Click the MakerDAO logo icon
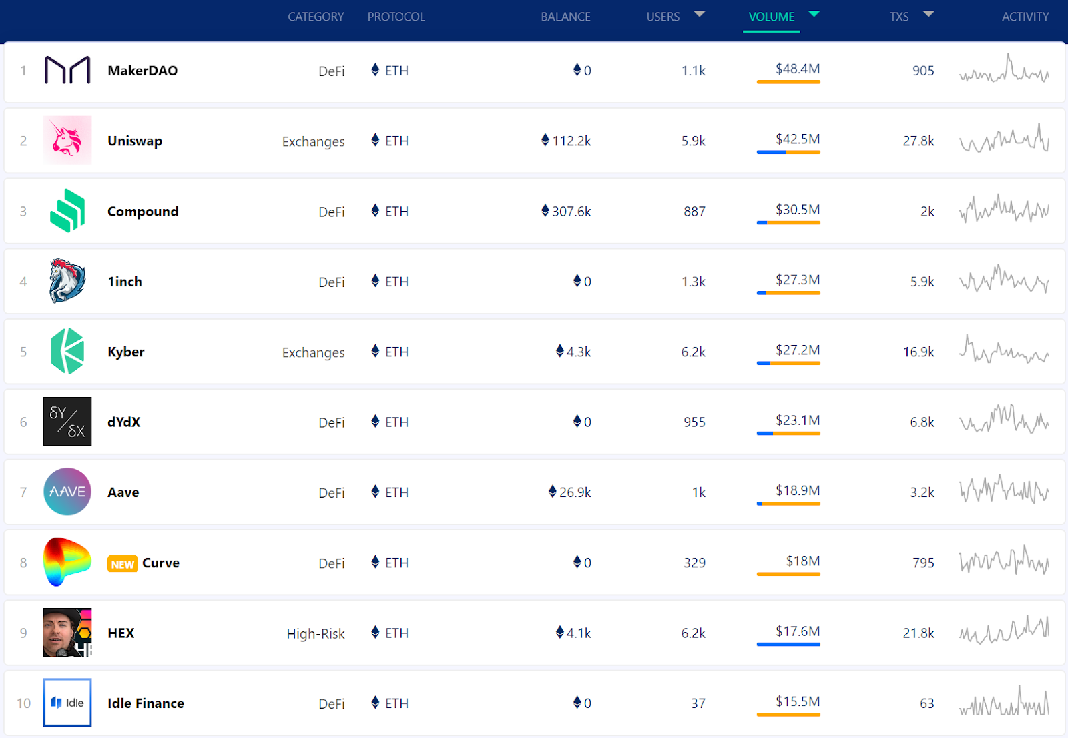1068x738 pixels. [67, 70]
